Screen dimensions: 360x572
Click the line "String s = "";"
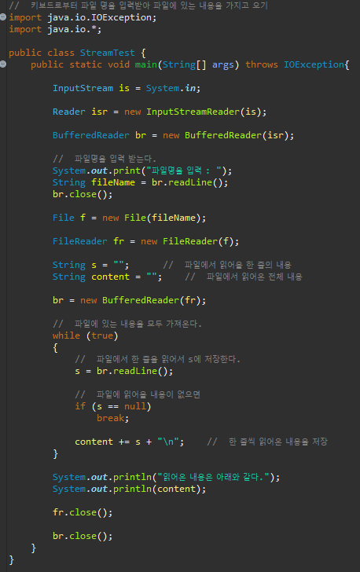point(90,265)
